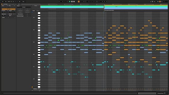The image size is (169, 95).
Task: Toggle the loop switch icon in transport
Action: click(97, 2)
